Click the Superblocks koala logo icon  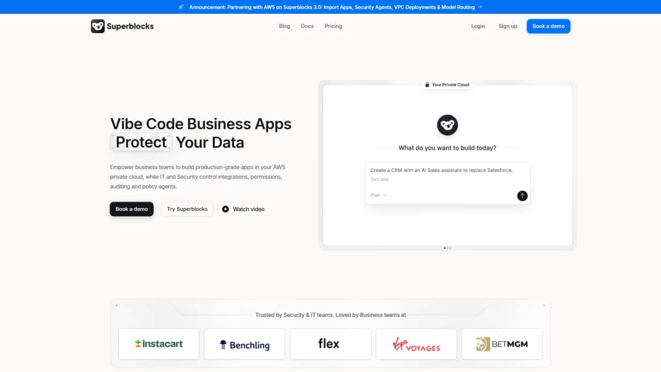click(x=97, y=26)
